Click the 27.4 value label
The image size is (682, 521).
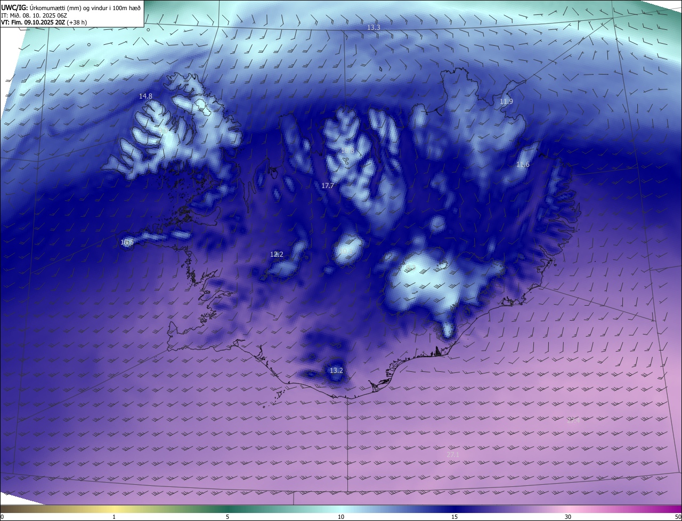tap(573, 420)
